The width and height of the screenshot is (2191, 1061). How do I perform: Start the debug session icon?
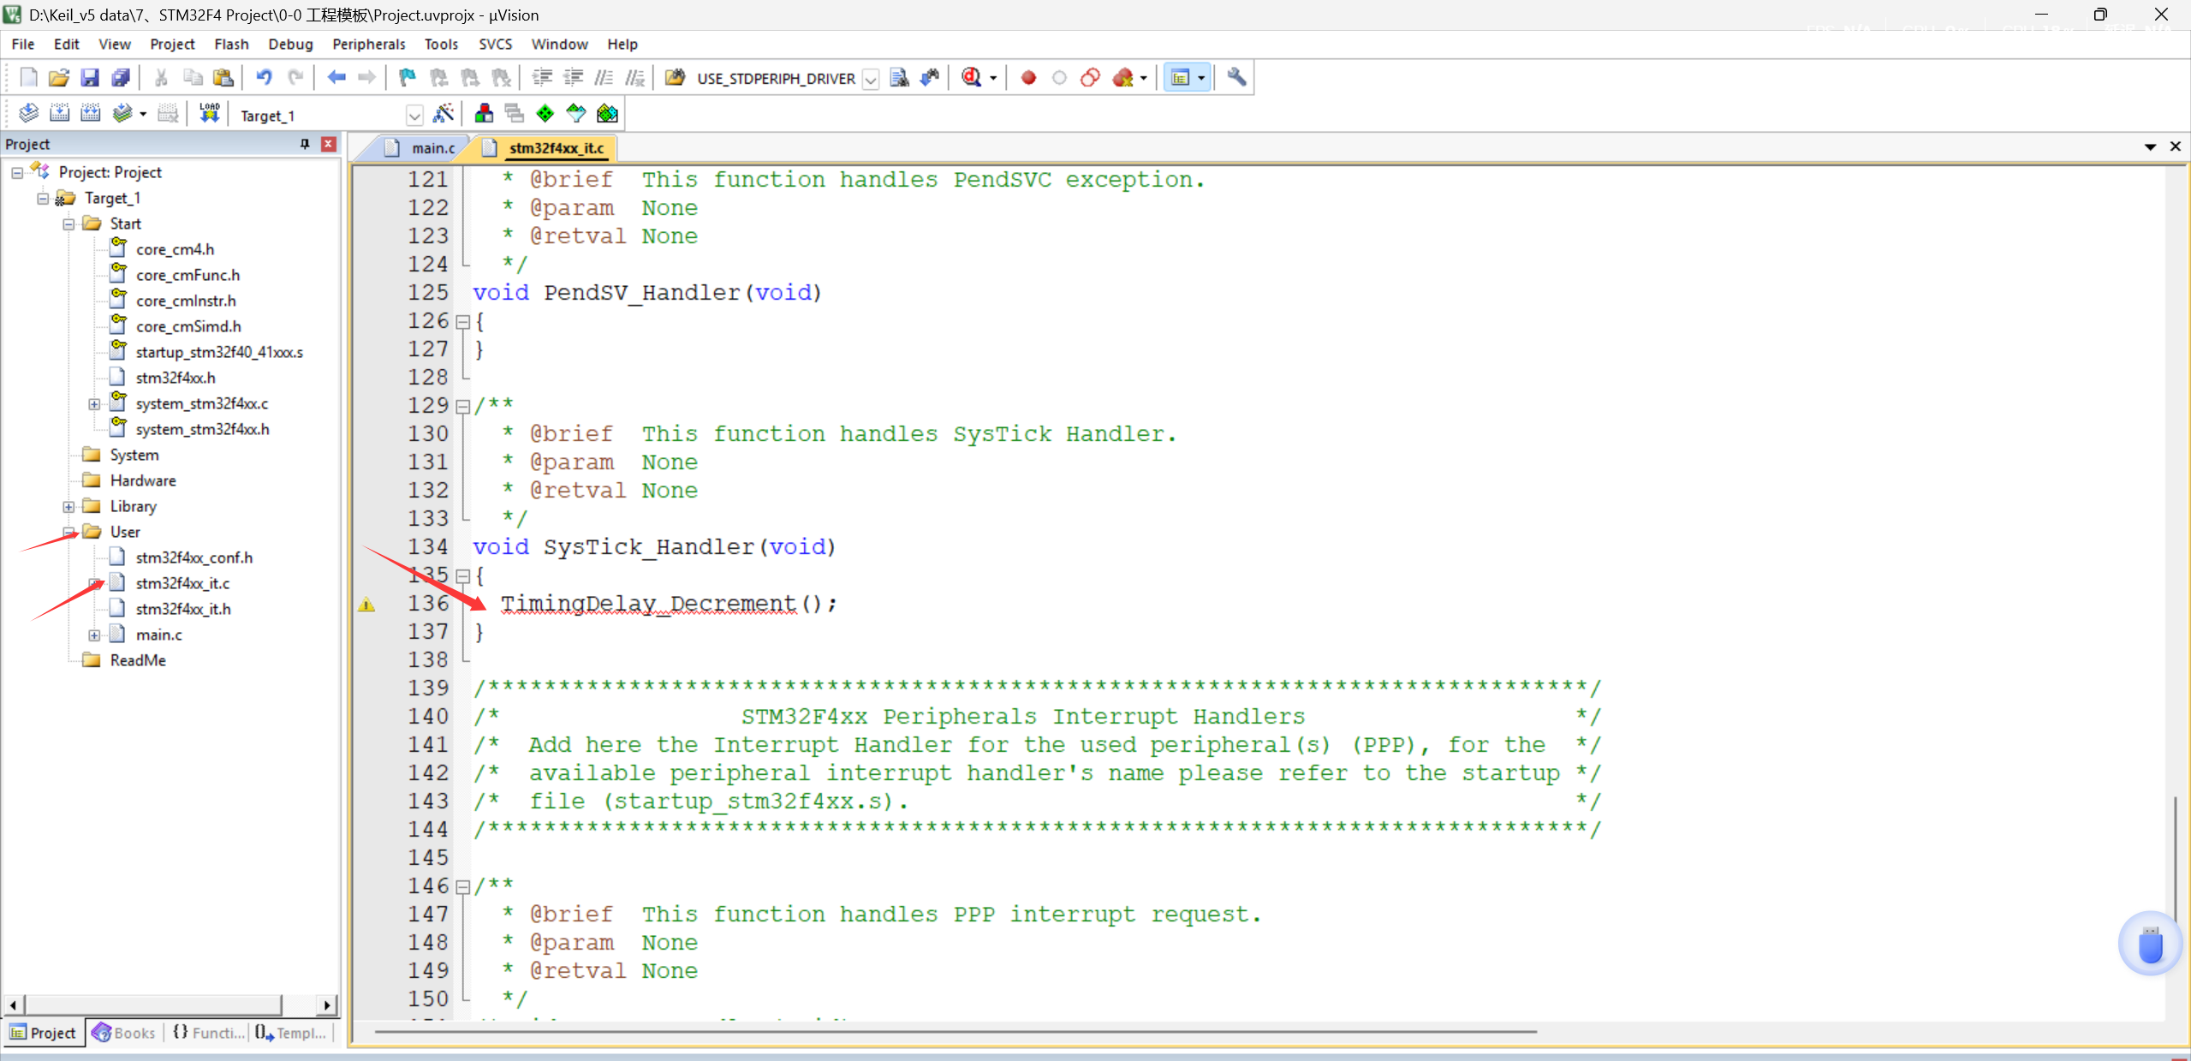coord(972,78)
